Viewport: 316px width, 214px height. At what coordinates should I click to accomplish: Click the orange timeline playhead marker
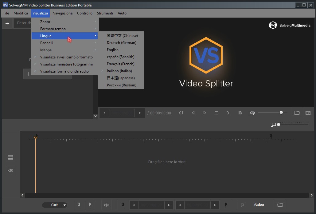[36, 138]
